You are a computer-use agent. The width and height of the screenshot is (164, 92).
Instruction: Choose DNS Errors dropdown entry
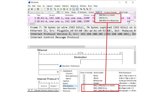coord(103,18)
